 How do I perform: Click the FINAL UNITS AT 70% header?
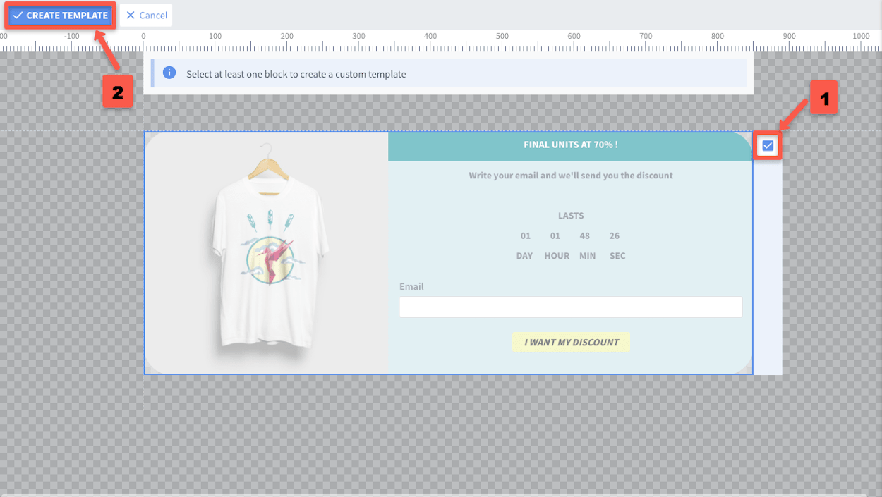pyautogui.click(x=570, y=145)
